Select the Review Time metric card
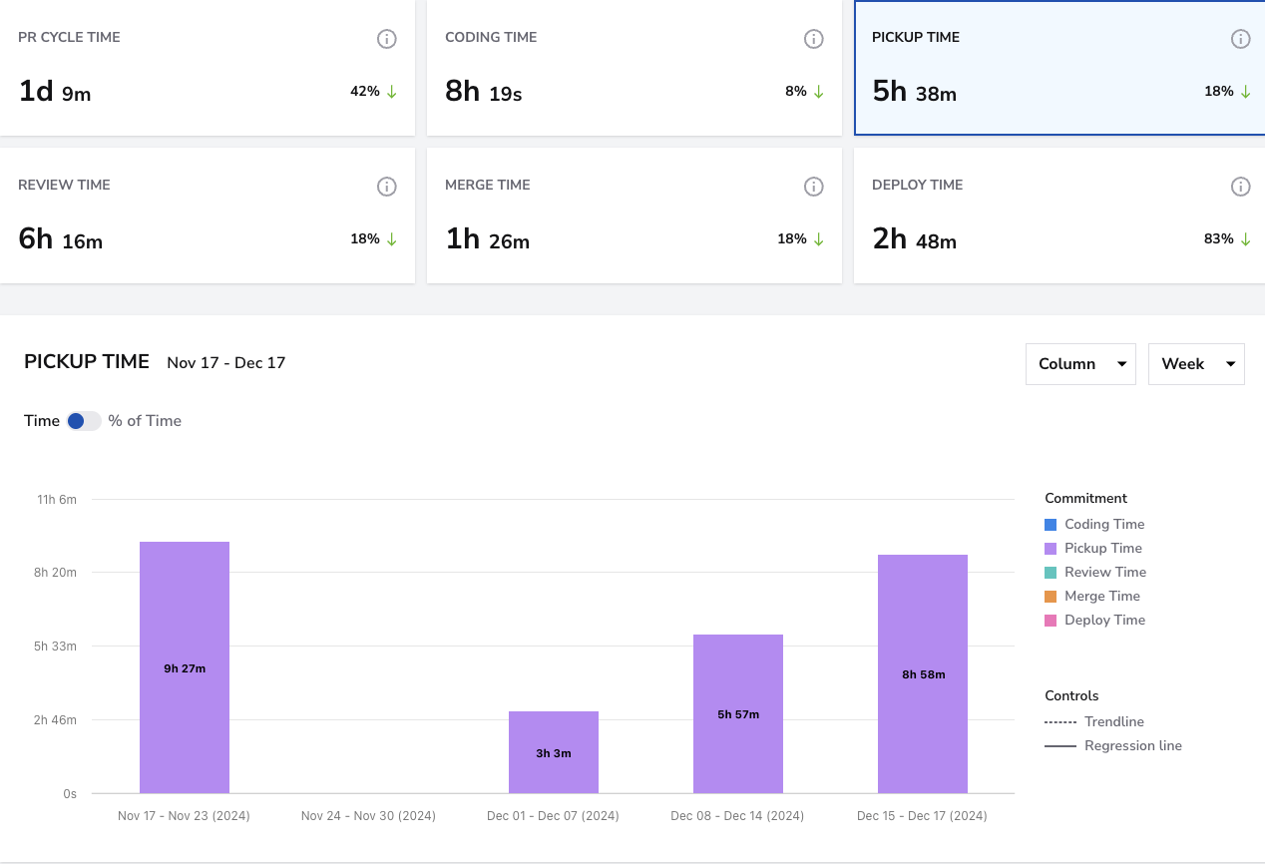Image resolution: width=1265 pixels, height=864 pixels. (208, 216)
